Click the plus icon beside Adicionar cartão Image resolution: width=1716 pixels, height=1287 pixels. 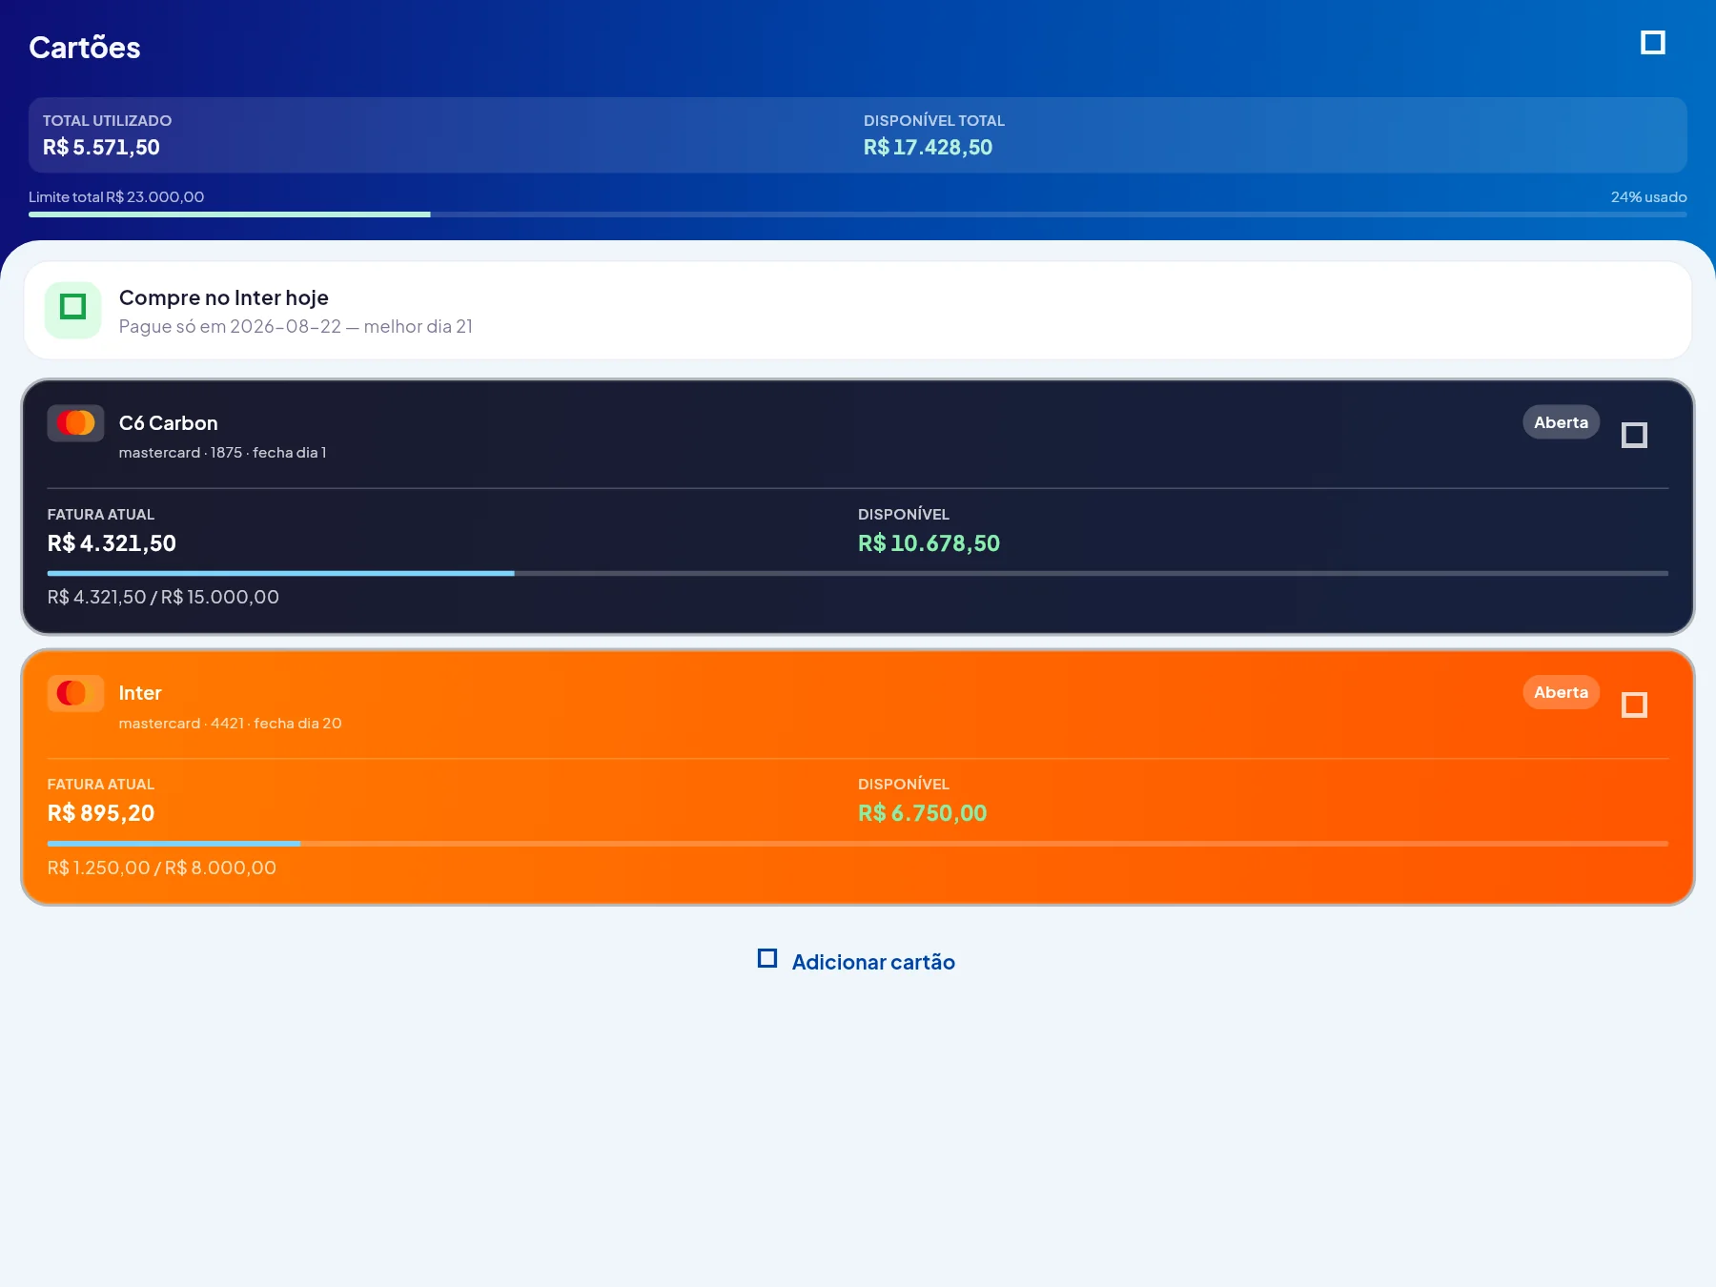(x=767, y=959)
